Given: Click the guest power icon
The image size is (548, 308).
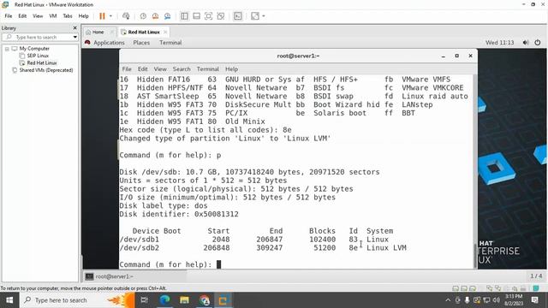Looking at the screenshot, I should [538, 43].
